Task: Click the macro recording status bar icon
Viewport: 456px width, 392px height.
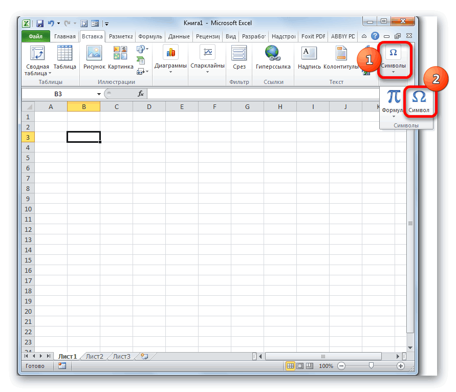Action: [62, 366]
